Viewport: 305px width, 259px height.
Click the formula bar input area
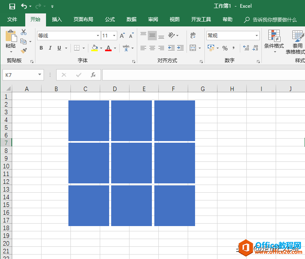pyautogui.click(x=204, y=75)
